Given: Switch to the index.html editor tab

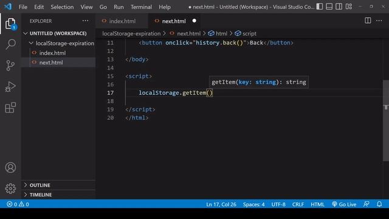Looking at the screenshot, I should tap(122, 21).
